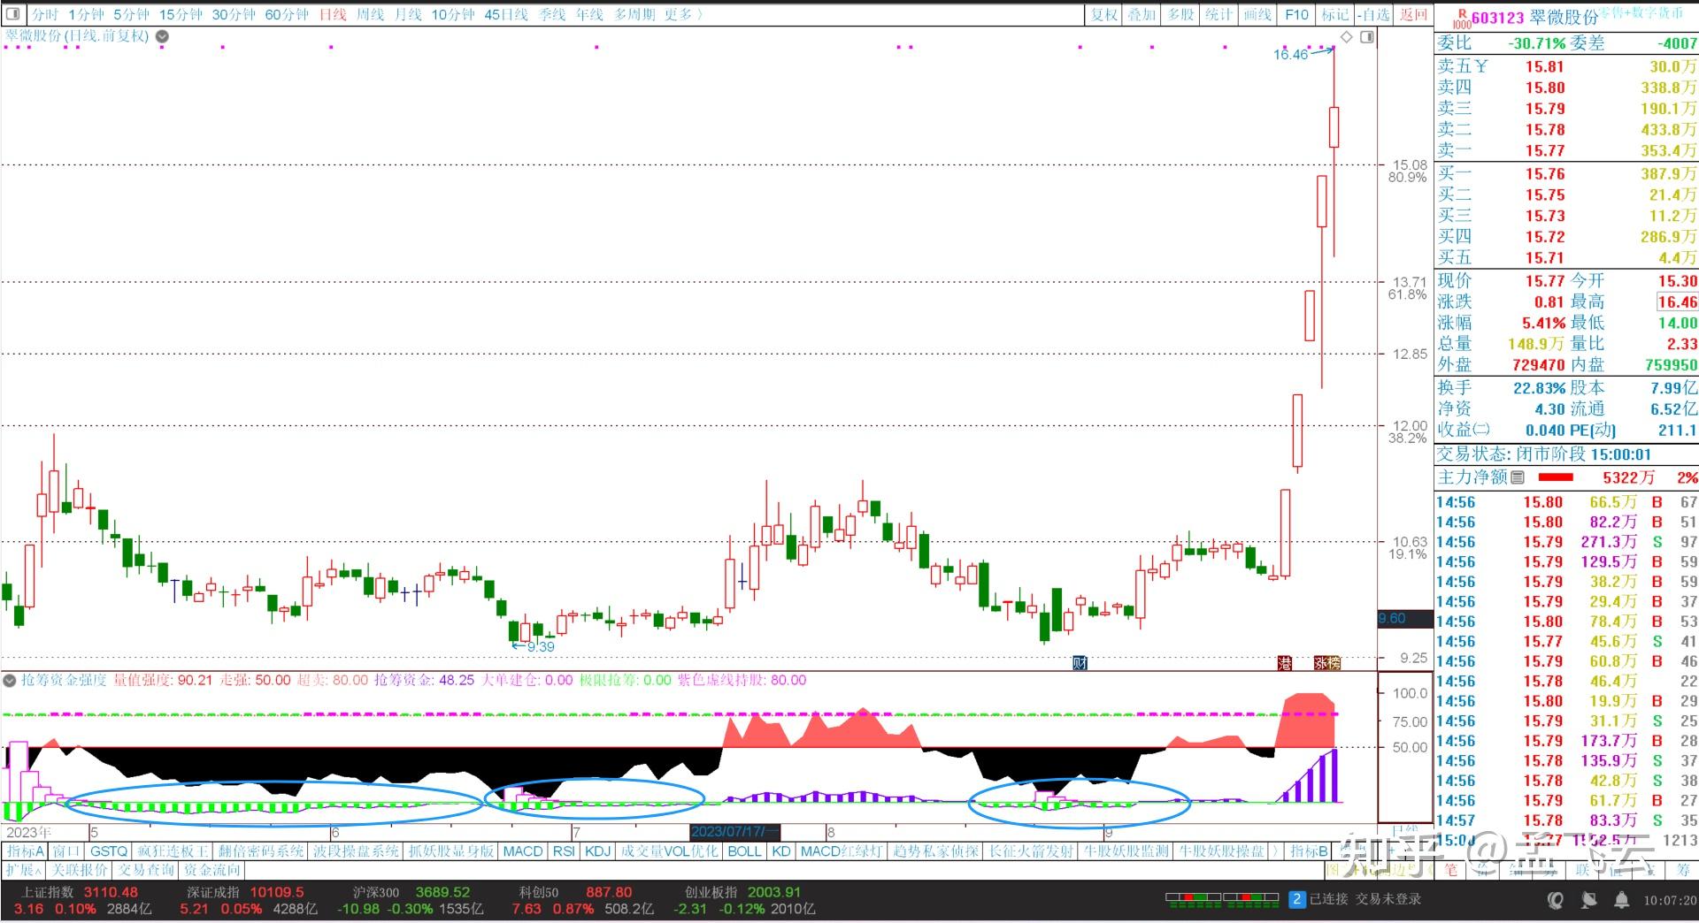Open the F10 company info
This screenshot has height=923, width=1699.
tap(1296, 14)
